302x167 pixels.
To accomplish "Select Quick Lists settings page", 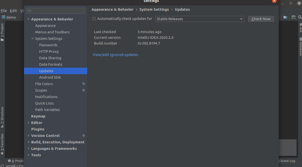I will [x=44, y=103].
